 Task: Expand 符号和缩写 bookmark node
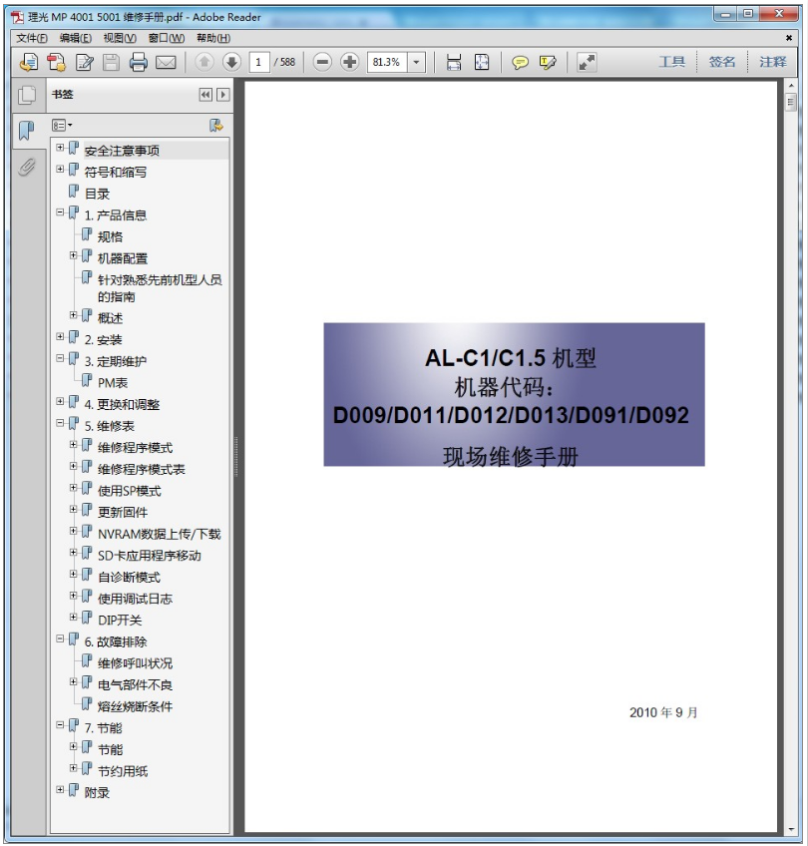tap(60, 169)
